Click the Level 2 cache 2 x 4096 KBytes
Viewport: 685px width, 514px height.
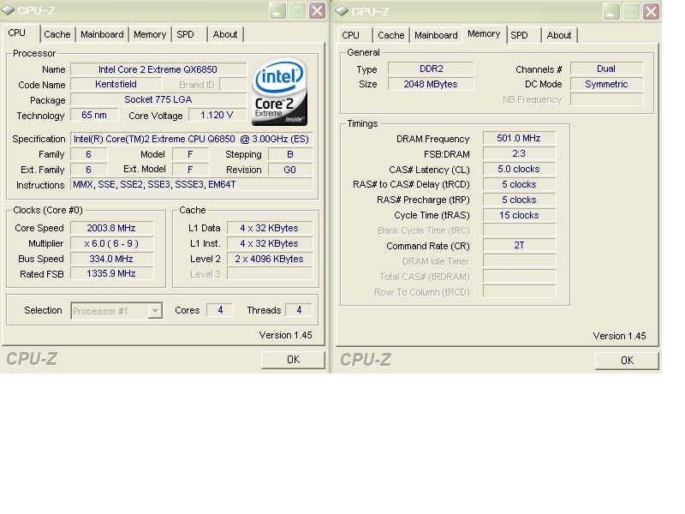click(x=270, y=259)
